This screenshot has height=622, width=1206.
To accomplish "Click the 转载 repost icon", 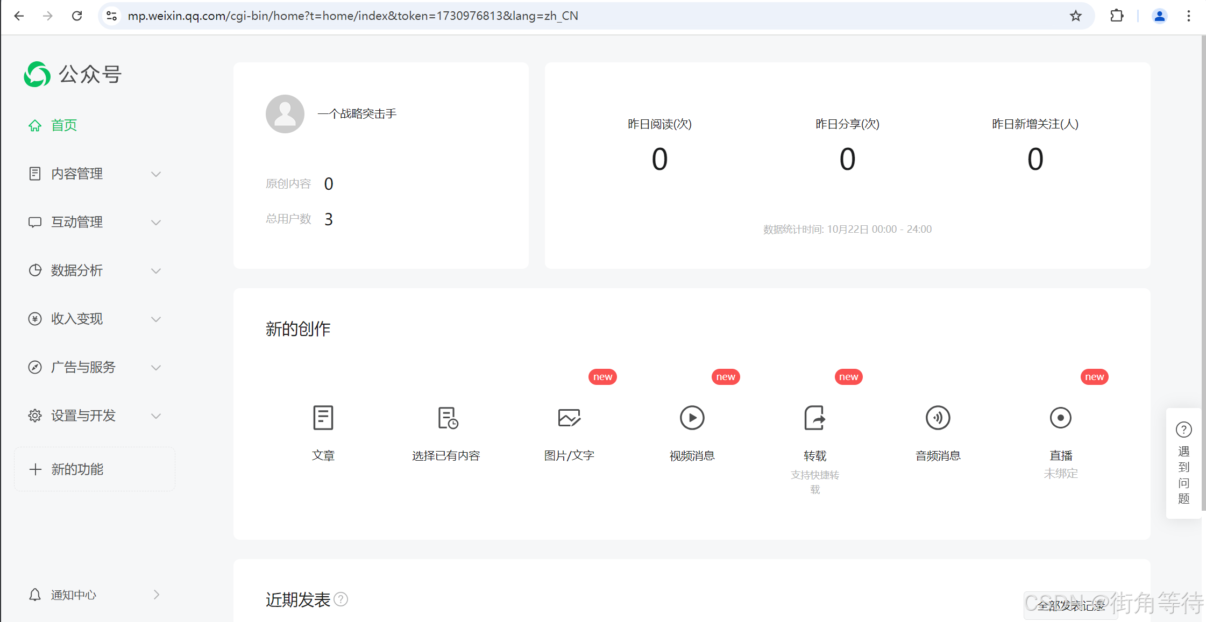I will [814, 418].
